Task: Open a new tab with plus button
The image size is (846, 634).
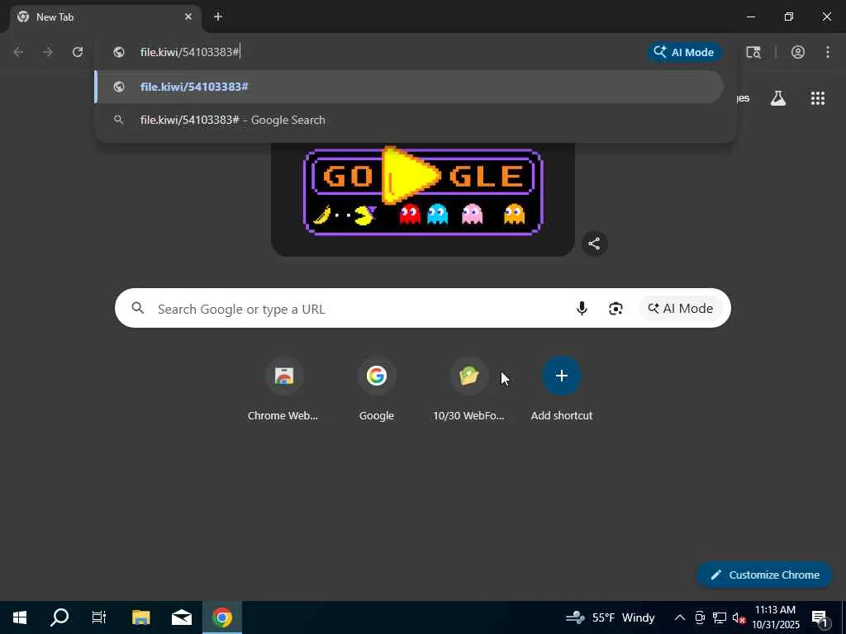Action: (218, 17)
